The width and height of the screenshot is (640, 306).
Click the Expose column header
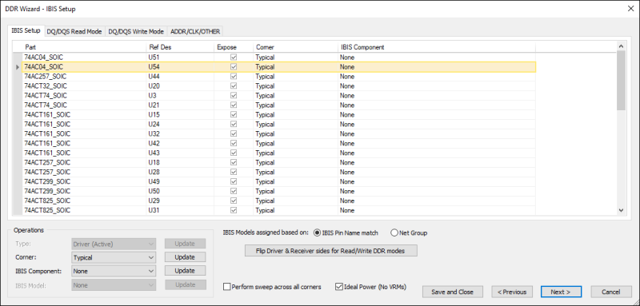(234, 47)
